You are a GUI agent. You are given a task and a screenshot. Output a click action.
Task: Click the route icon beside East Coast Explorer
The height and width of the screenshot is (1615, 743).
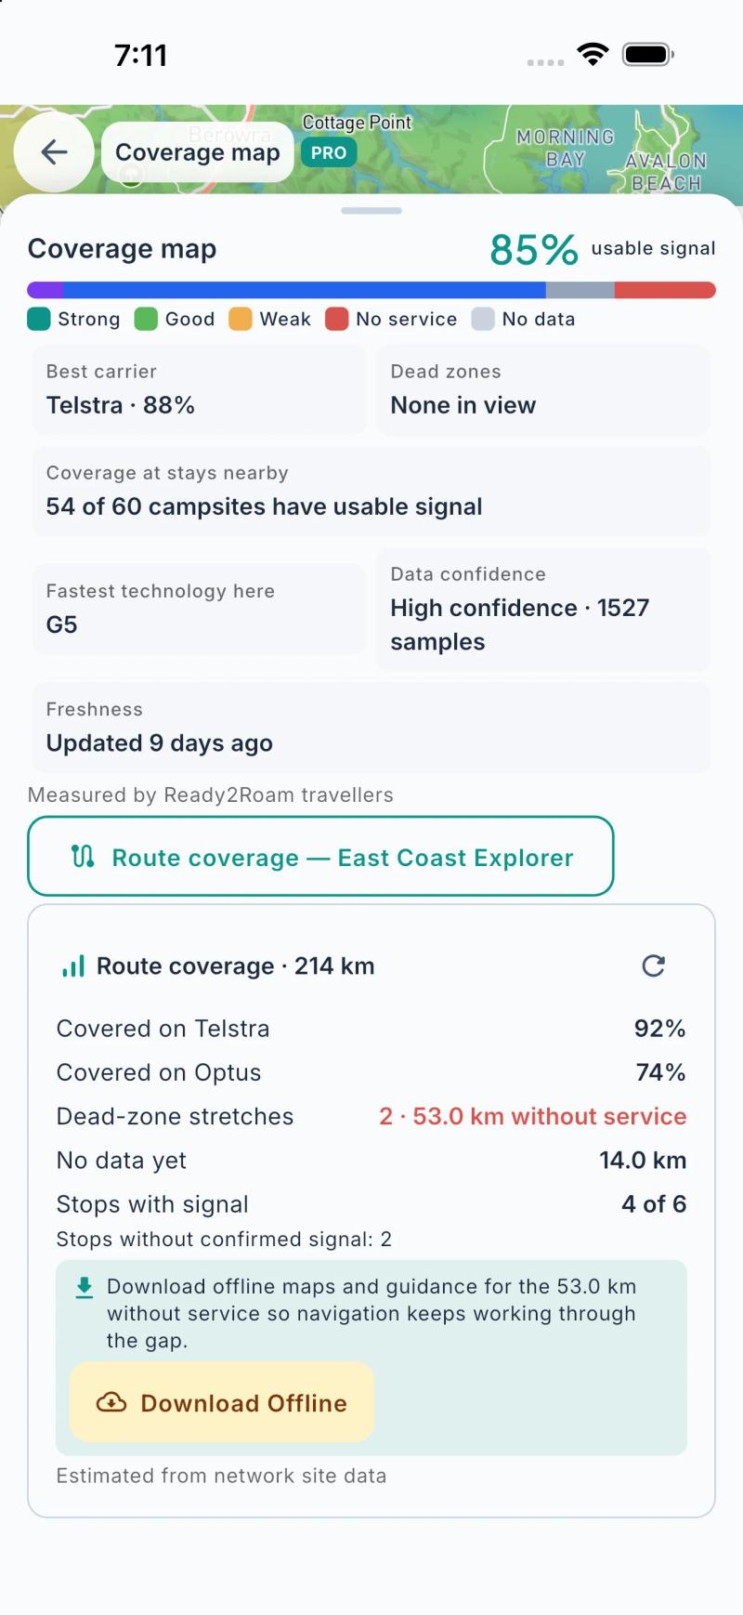tap(83, 857)
